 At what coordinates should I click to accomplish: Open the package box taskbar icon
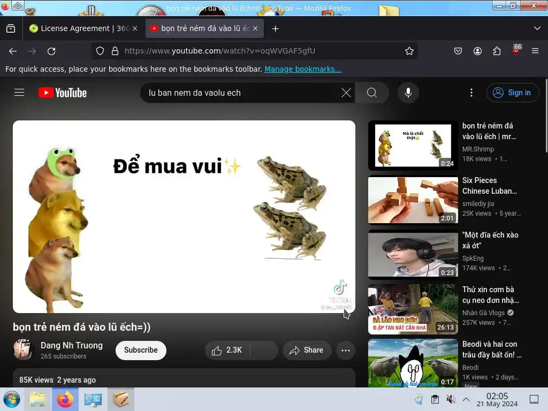click(x=121, y=399)
